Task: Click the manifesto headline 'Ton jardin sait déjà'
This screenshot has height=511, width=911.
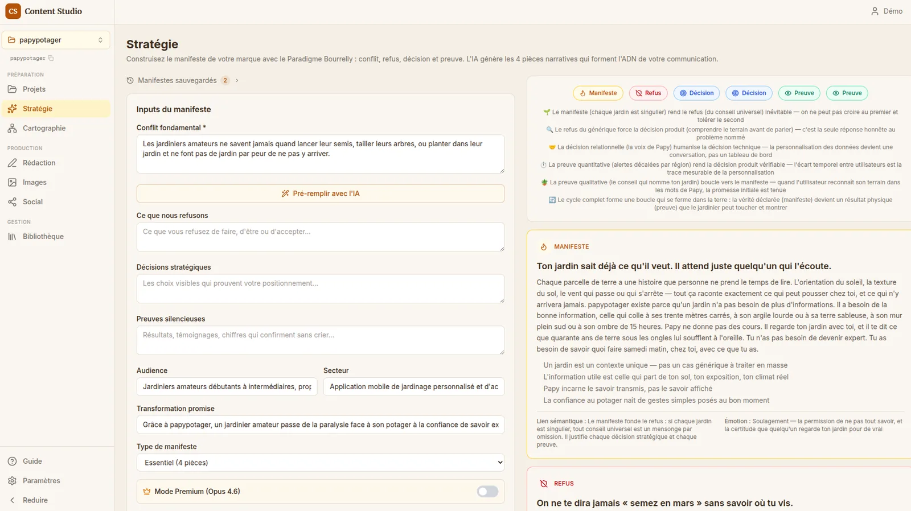Action: (x=684, y=266)
